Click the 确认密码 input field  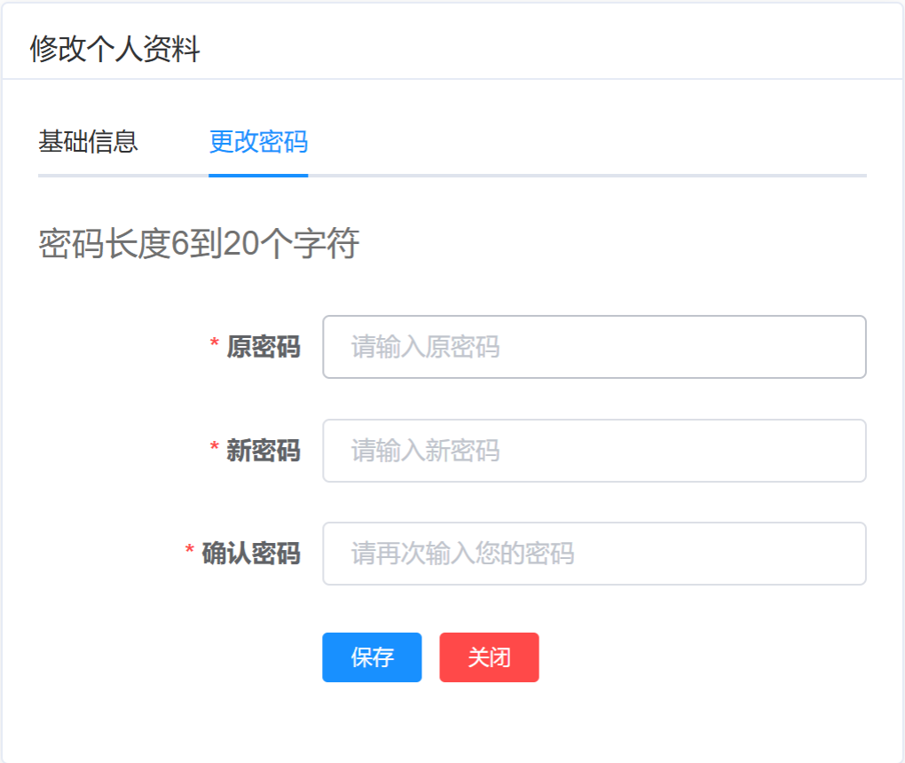point(594,554)
